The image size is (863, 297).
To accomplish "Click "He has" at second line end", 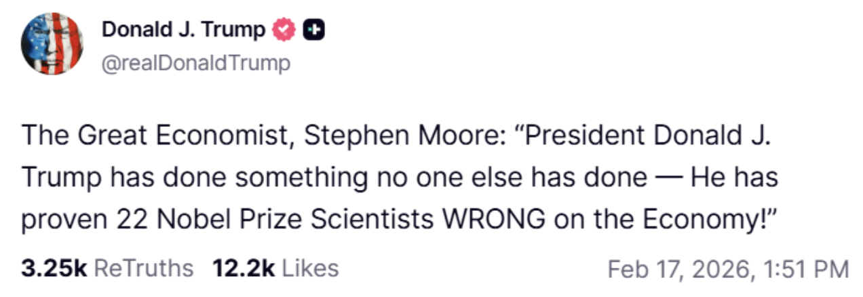I will 733,178.
